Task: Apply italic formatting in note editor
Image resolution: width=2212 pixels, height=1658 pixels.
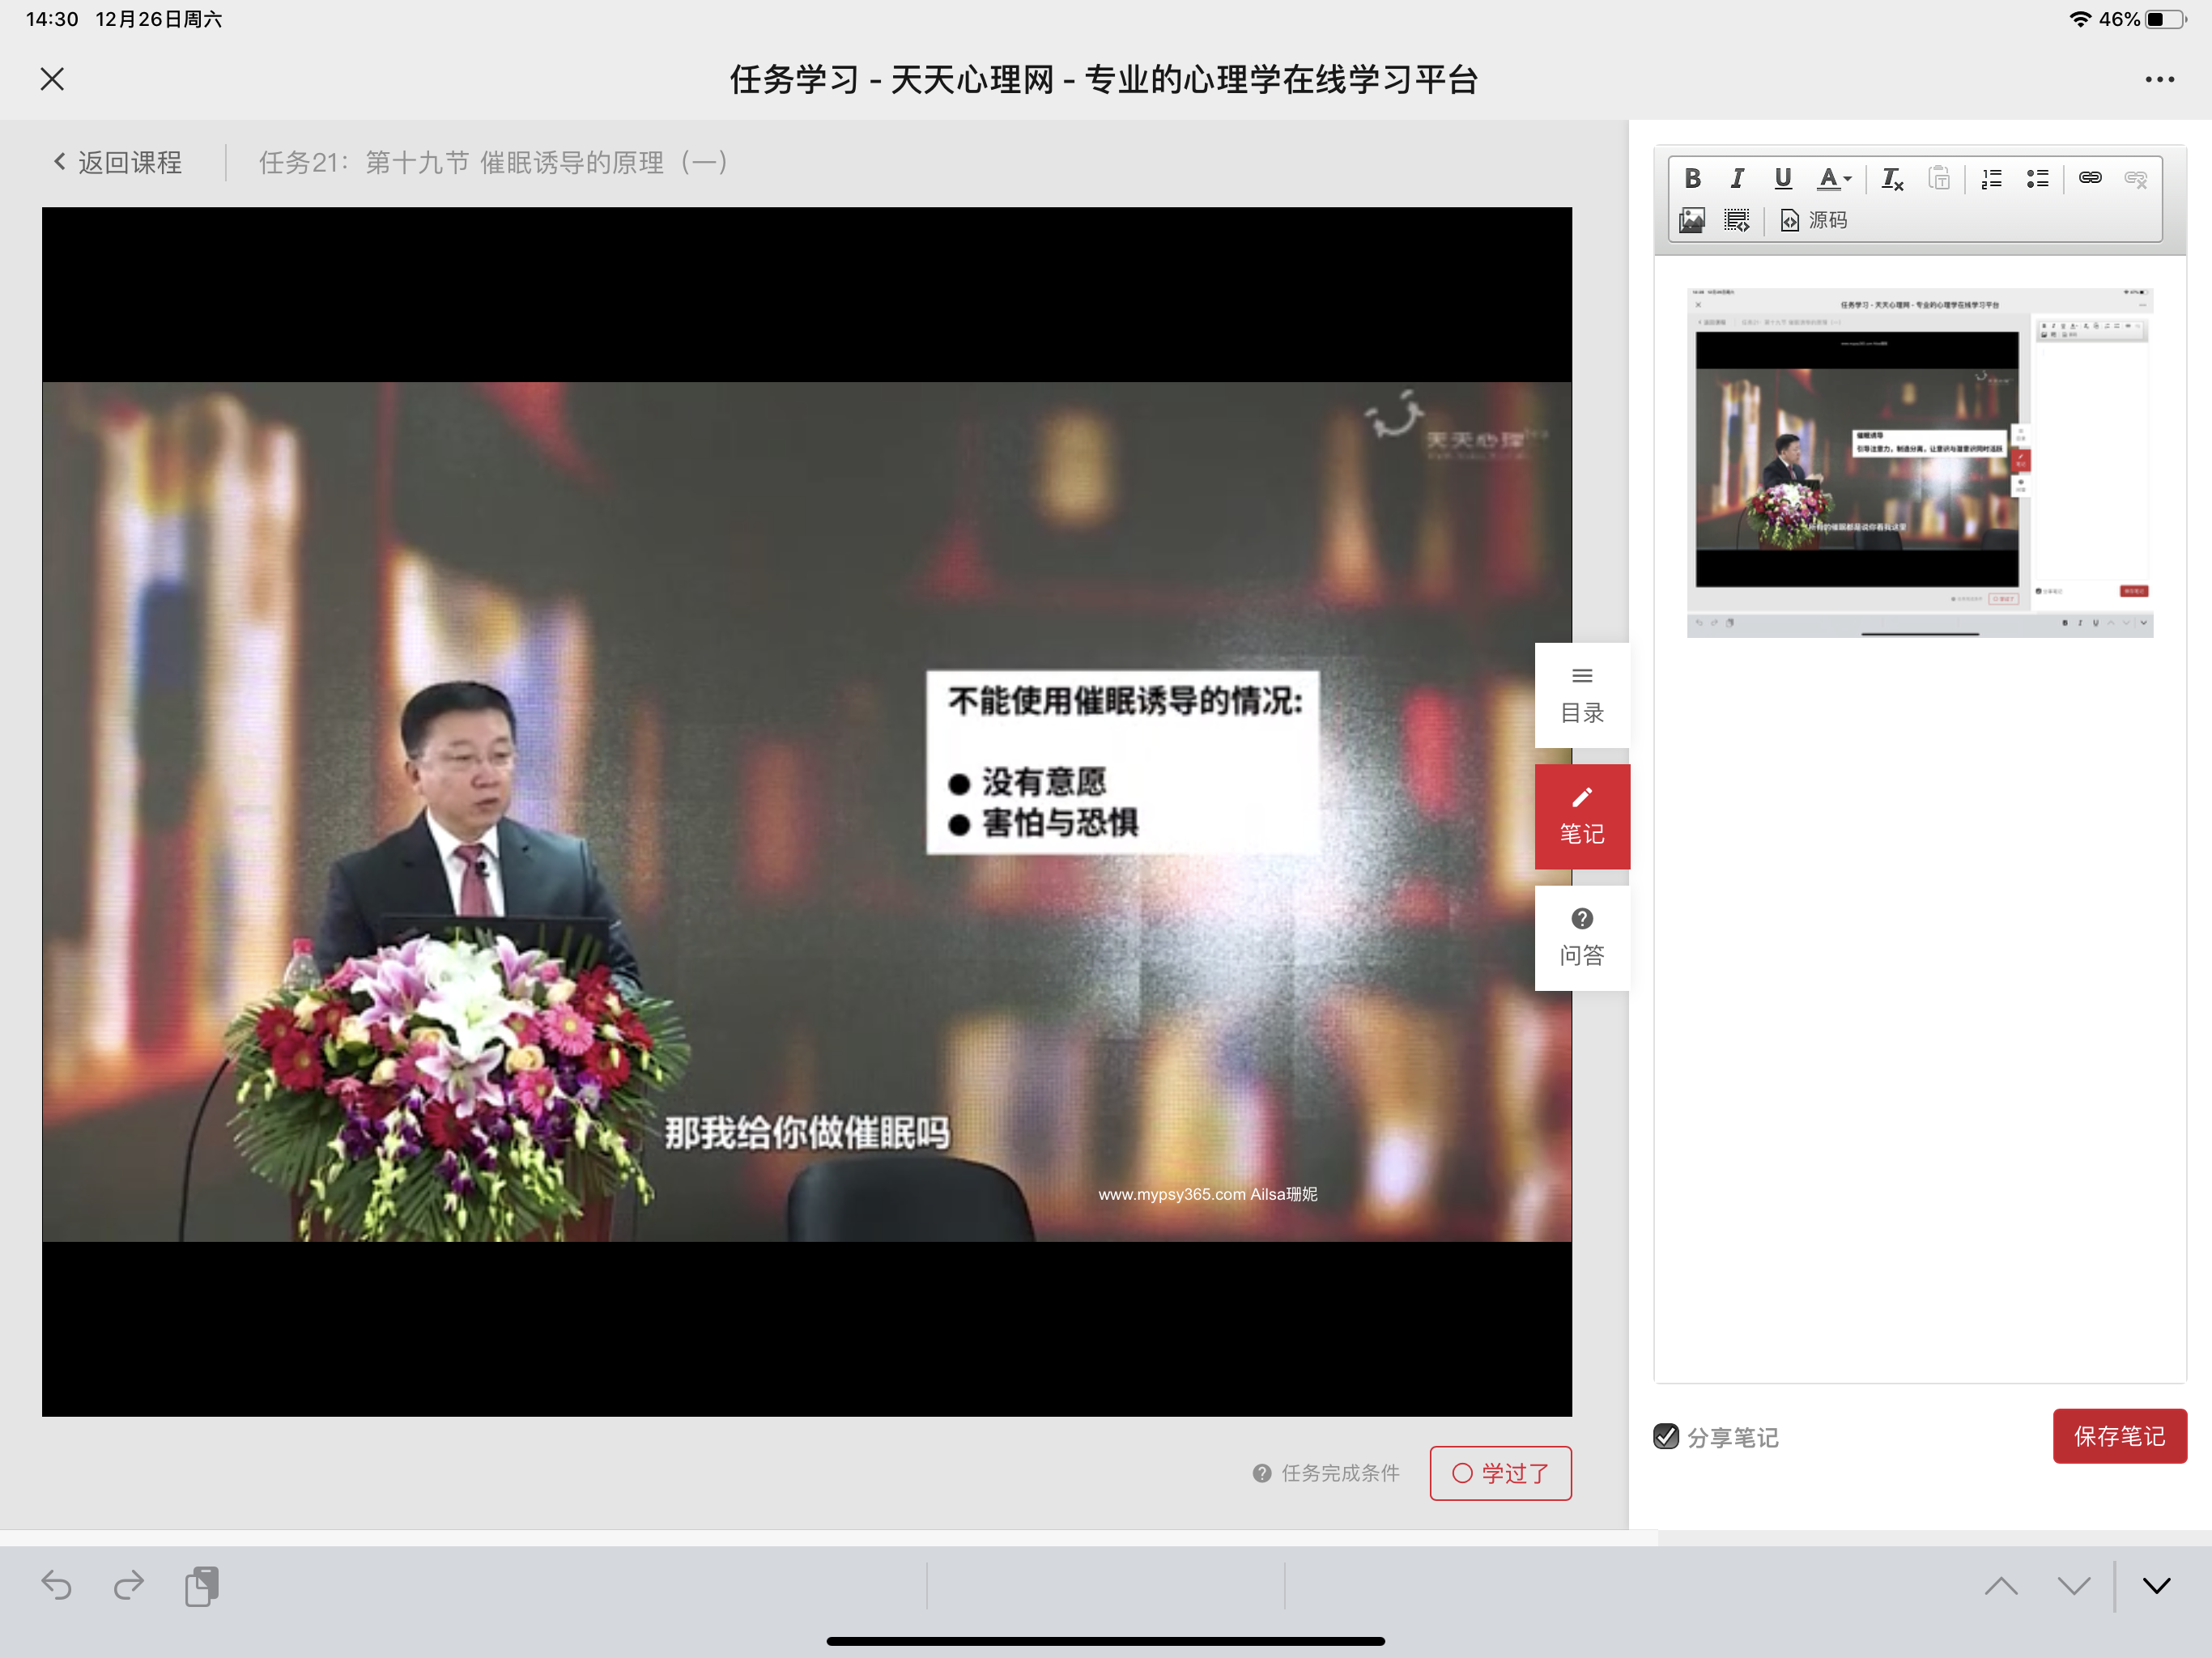Action: [x=1737, y=179]
